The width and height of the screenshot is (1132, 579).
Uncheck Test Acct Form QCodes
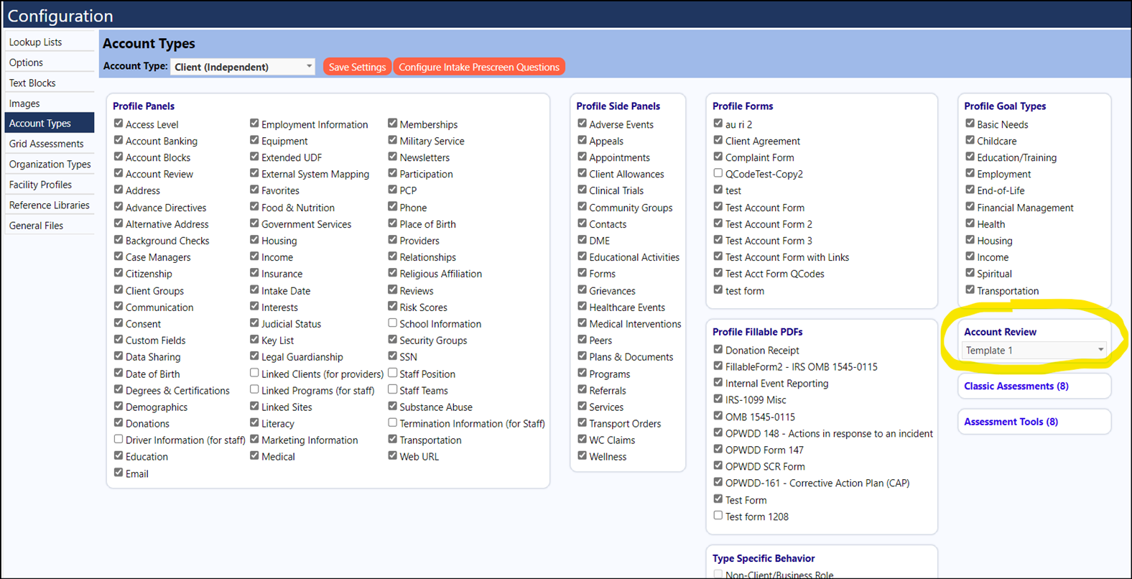(x=718, y=273)
